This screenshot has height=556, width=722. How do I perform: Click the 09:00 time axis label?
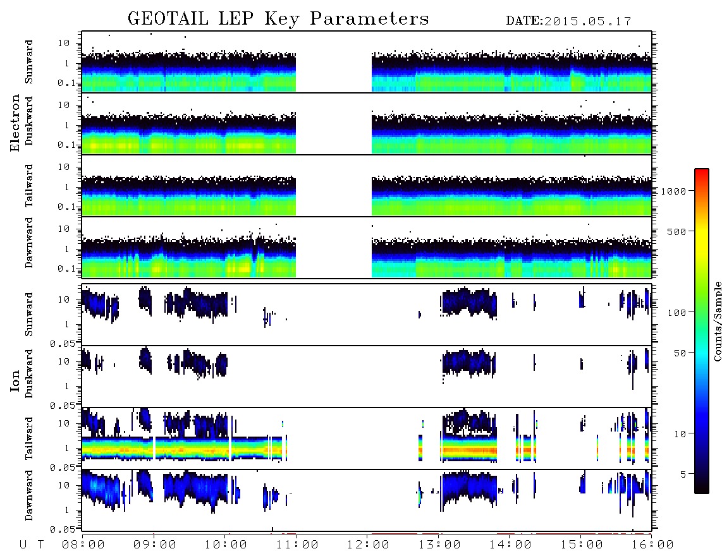coord(155,545)
